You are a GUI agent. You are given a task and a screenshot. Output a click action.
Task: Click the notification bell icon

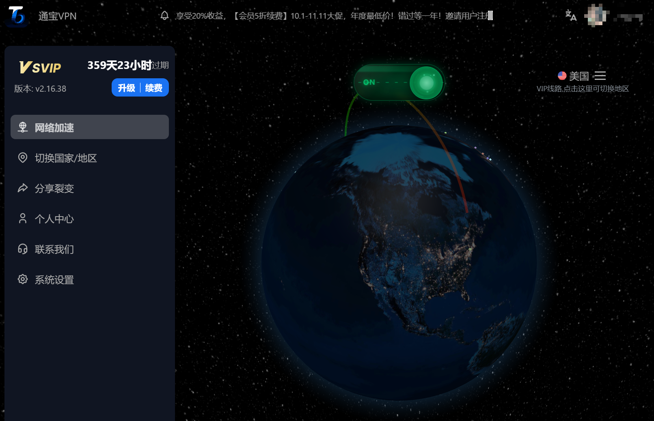164,16
